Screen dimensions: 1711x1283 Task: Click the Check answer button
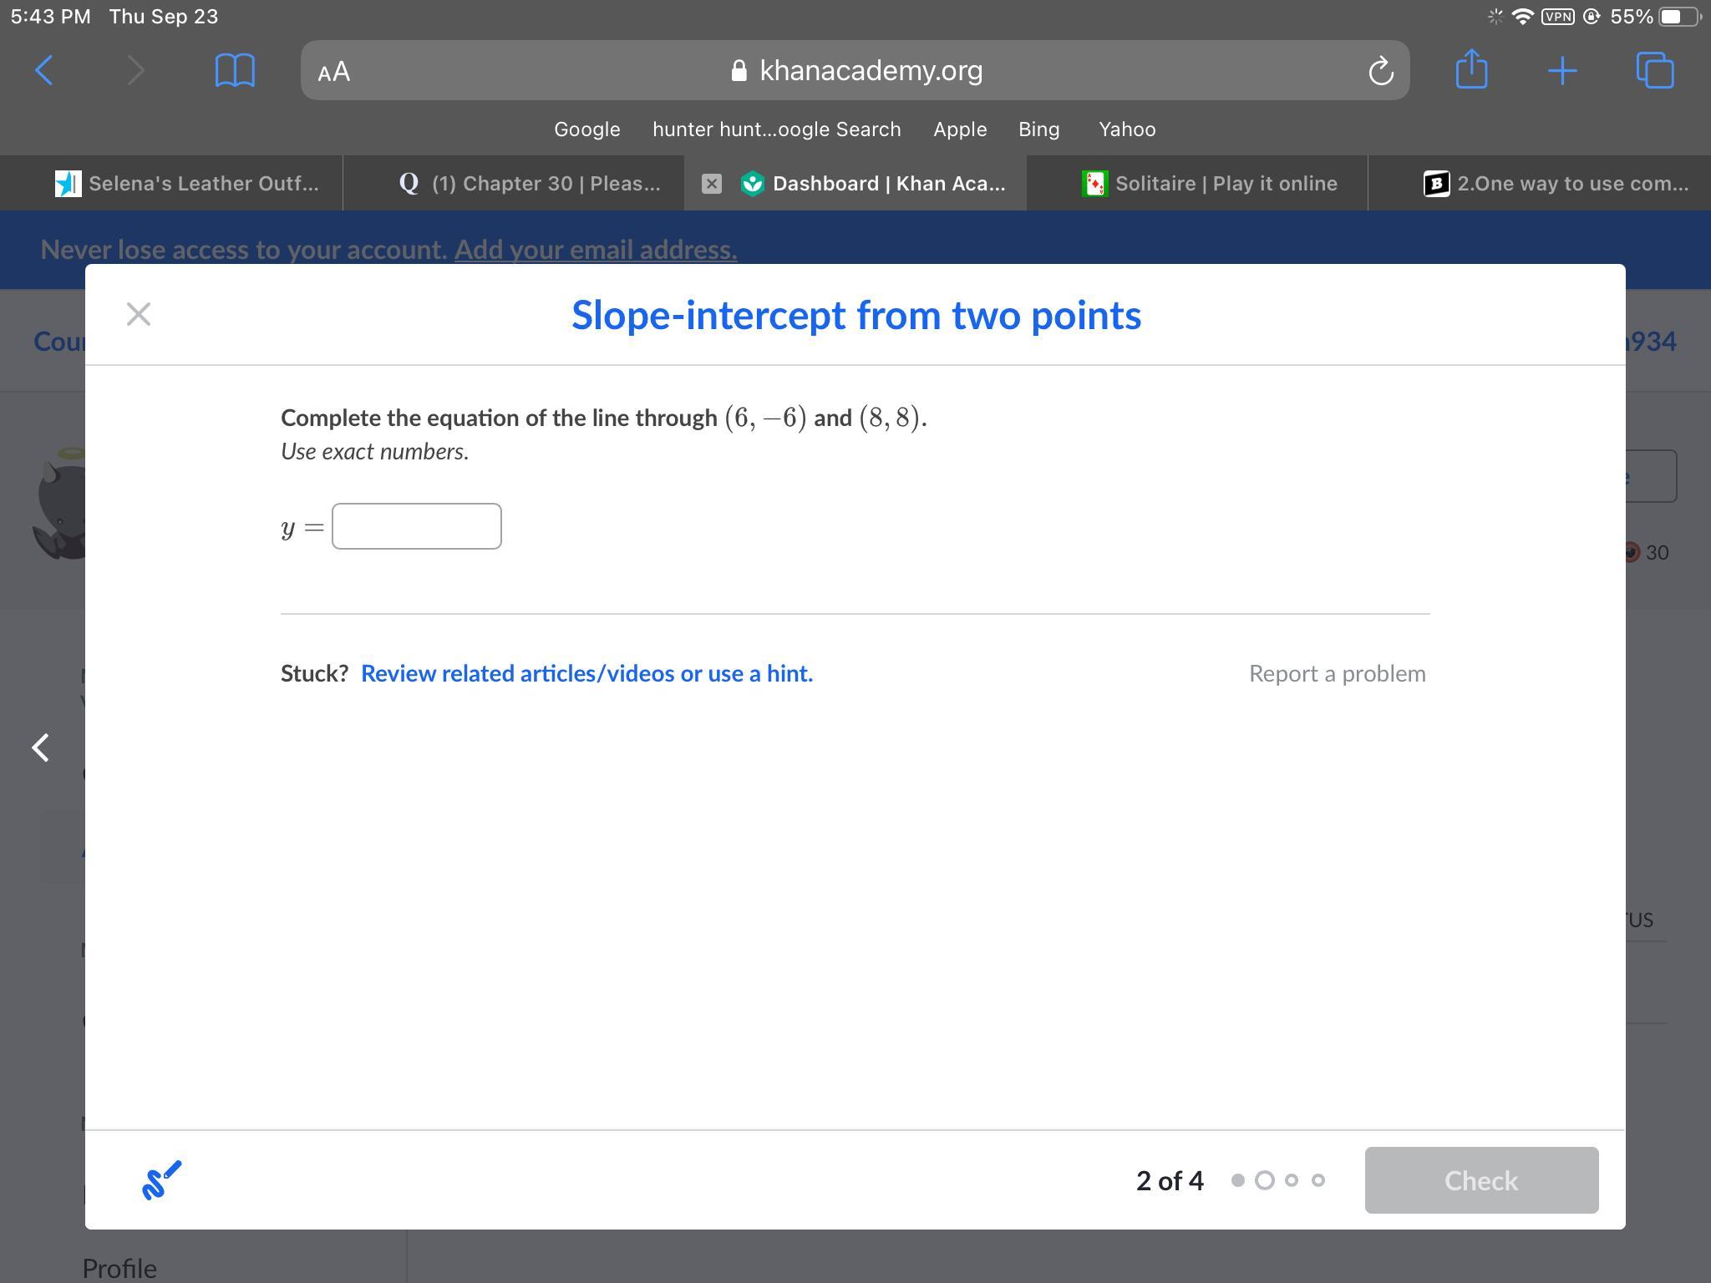coord(1480,1179)
